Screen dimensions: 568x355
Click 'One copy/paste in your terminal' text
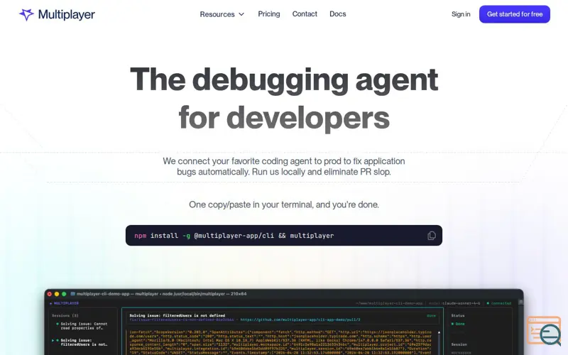pos(284,204)
